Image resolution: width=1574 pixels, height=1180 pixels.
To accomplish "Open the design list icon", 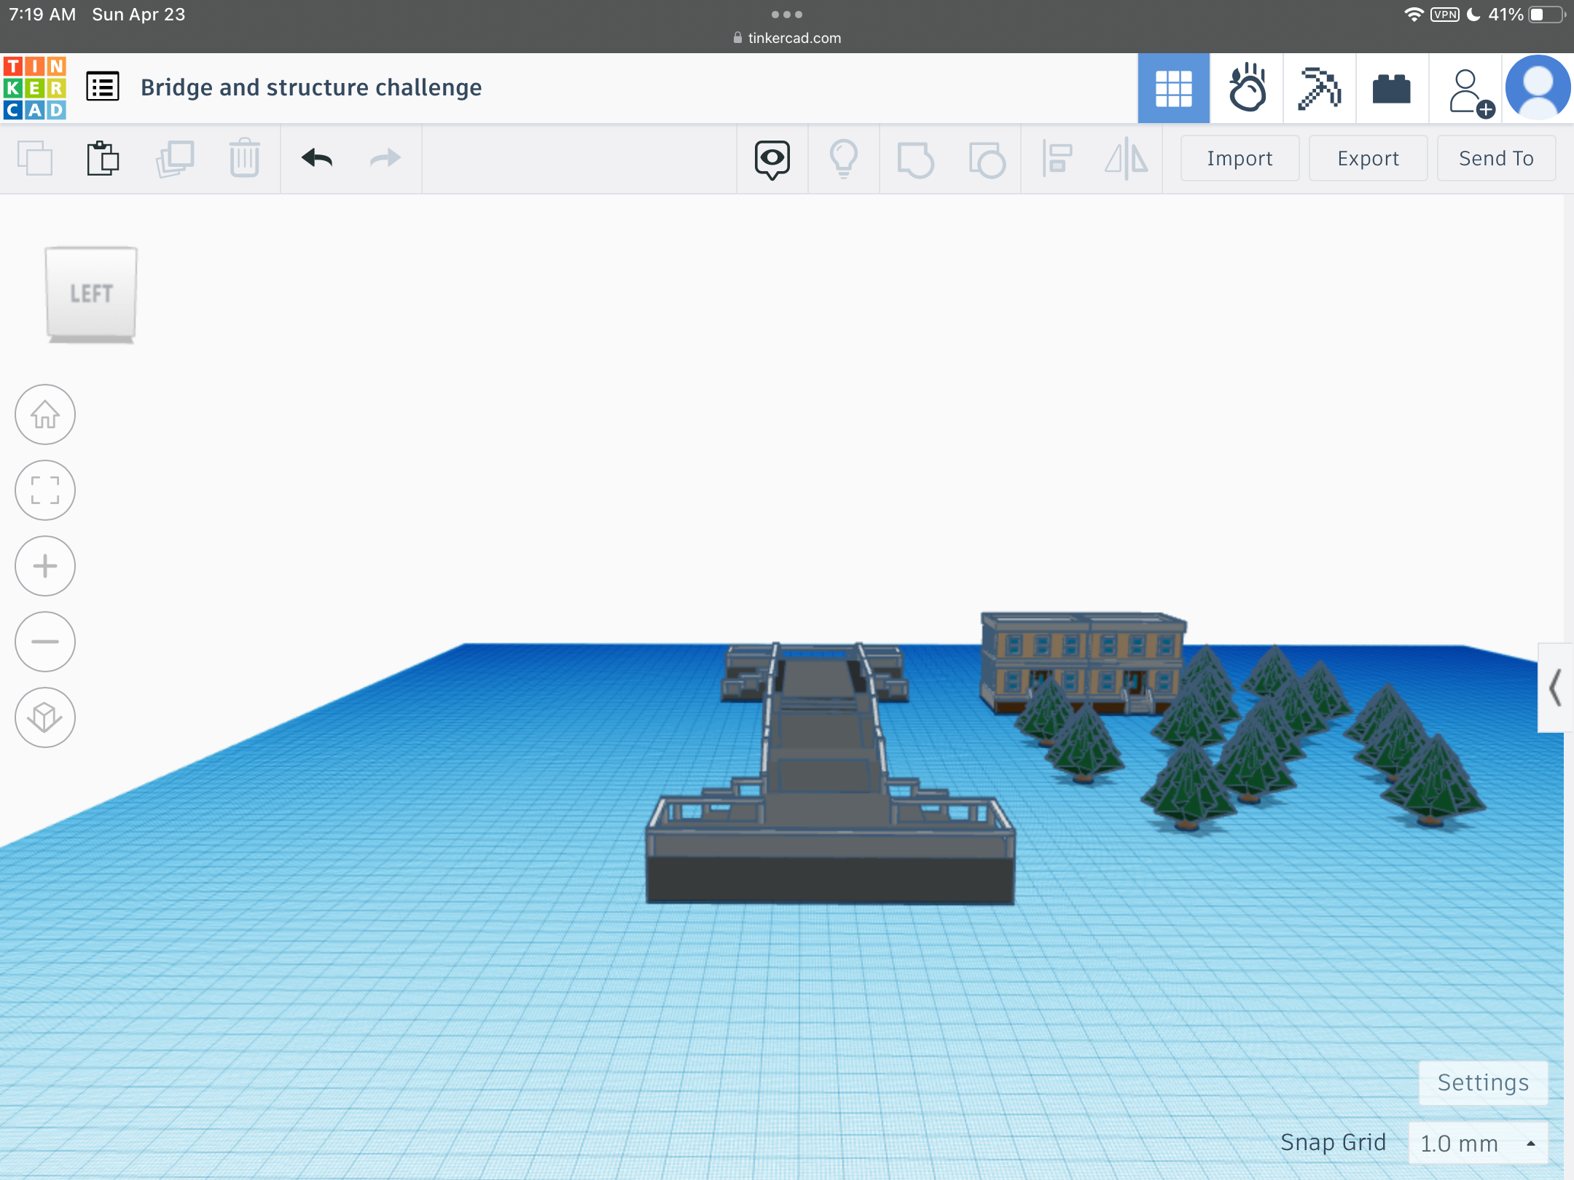I will (x=103, y=87).
